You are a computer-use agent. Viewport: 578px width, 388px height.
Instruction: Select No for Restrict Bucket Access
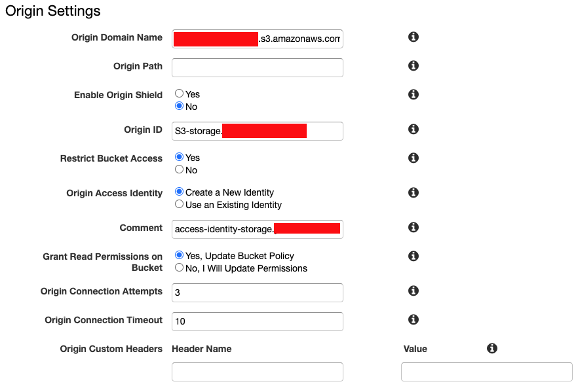tap(179, 170)
